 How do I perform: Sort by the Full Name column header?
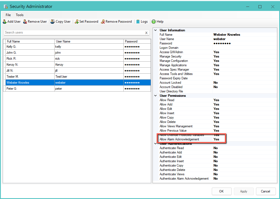pos(30,41)
